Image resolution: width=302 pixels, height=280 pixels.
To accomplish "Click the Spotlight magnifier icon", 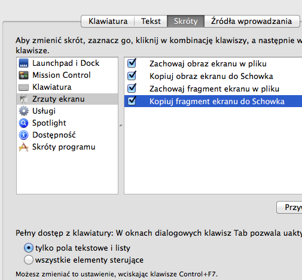I will 23,123.
